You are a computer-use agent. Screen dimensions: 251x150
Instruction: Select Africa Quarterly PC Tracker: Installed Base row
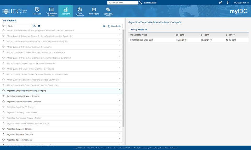(61, 52)
